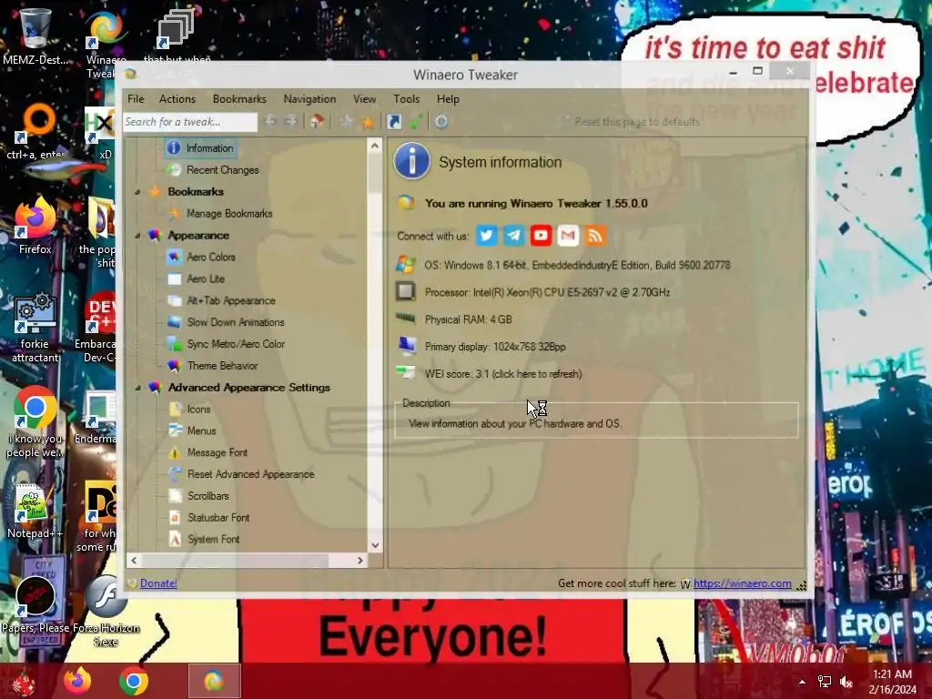Open the Help menu

pos(448,99)
